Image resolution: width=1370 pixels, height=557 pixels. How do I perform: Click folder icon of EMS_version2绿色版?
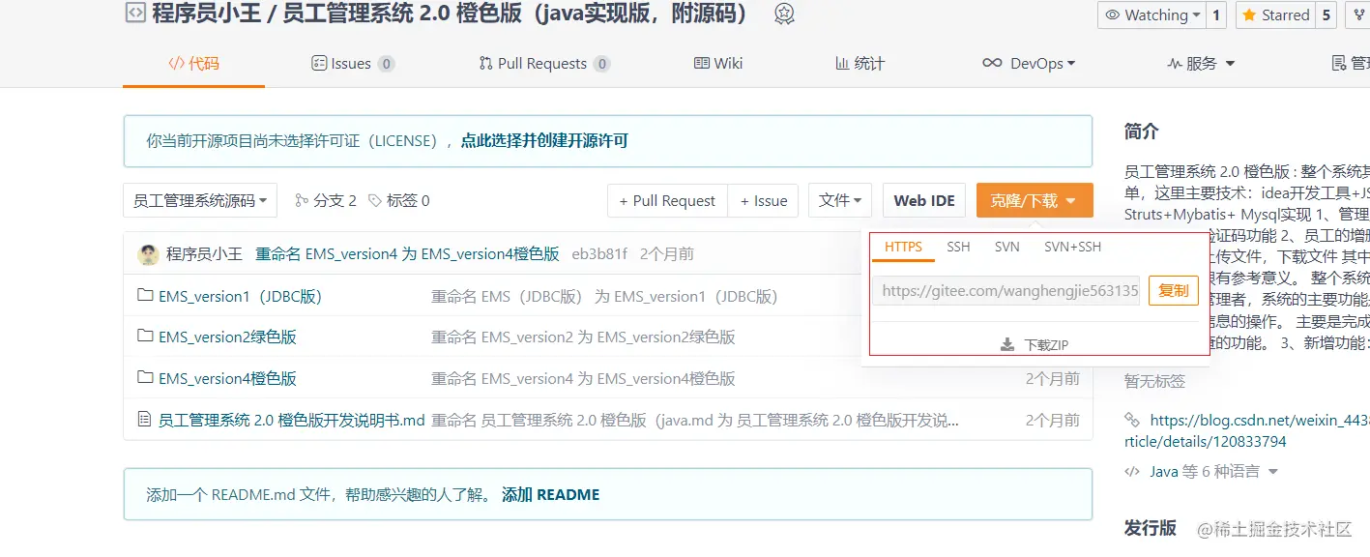click(x=145, y=337)
